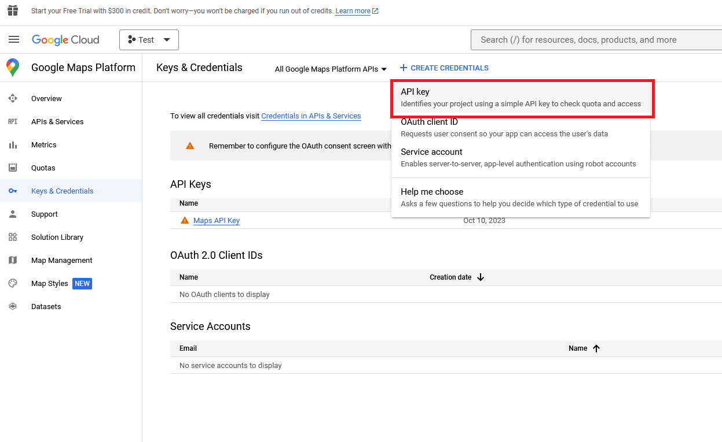Click the warning triangle beside Maps API Key
This screenshot has height=442, width=722.
point(185,220)
